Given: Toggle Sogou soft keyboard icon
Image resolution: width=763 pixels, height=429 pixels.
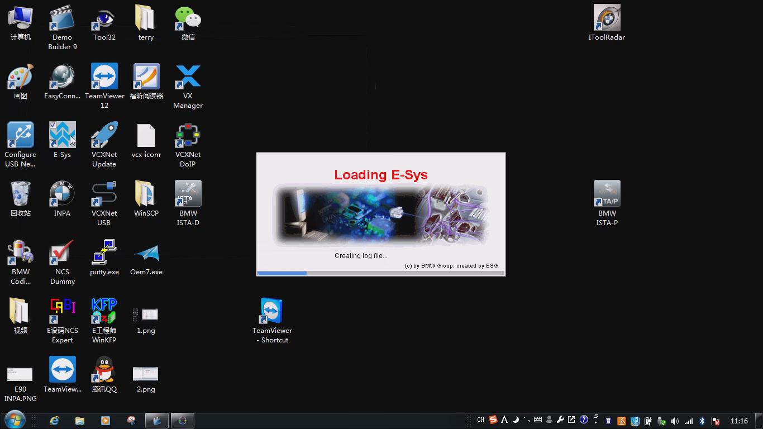Looking at the screenshot, I should tap(538, 420).
